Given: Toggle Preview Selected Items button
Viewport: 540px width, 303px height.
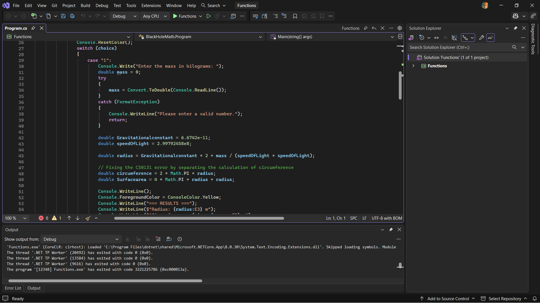Looking at the screenshot, I should click(490, 38).
